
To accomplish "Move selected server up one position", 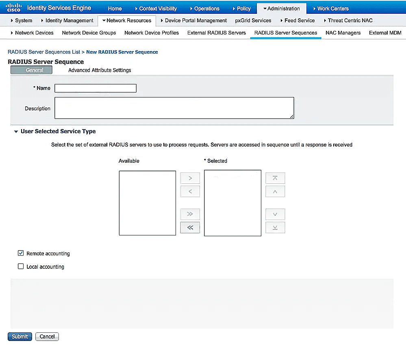I will (x=275, y=192).
